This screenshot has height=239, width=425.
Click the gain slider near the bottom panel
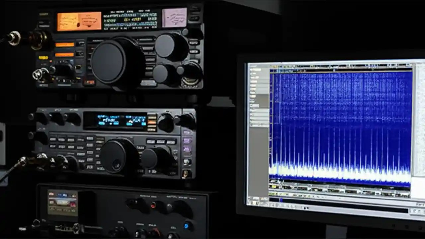click(299, 194)
